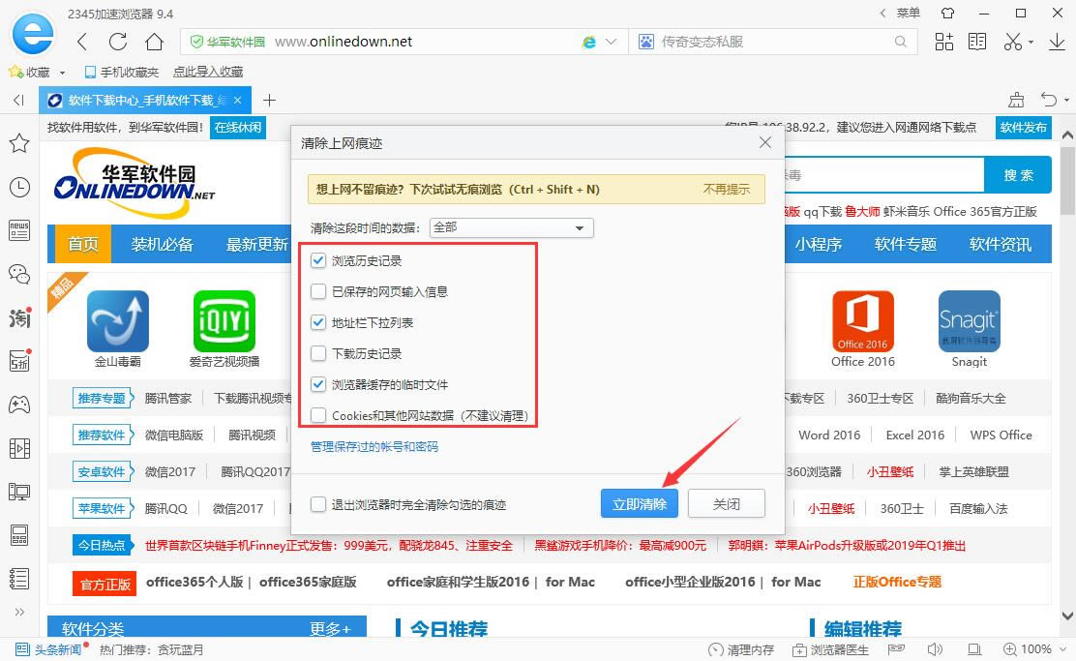The height and width of the screenshot is (661, 1076).
Task: Enable 退出浏览器时完全清除勾选的痕迹 checkbox
Action: pyautogui.click(x=317, y=504)
